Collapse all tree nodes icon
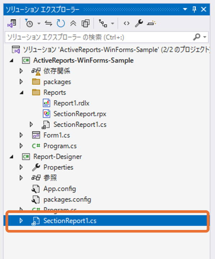 tap(73, 23)
